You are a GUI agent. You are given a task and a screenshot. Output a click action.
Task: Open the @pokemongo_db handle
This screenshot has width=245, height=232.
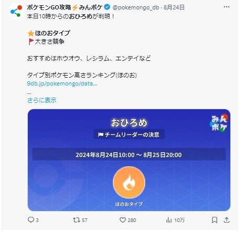click(136, 7)
